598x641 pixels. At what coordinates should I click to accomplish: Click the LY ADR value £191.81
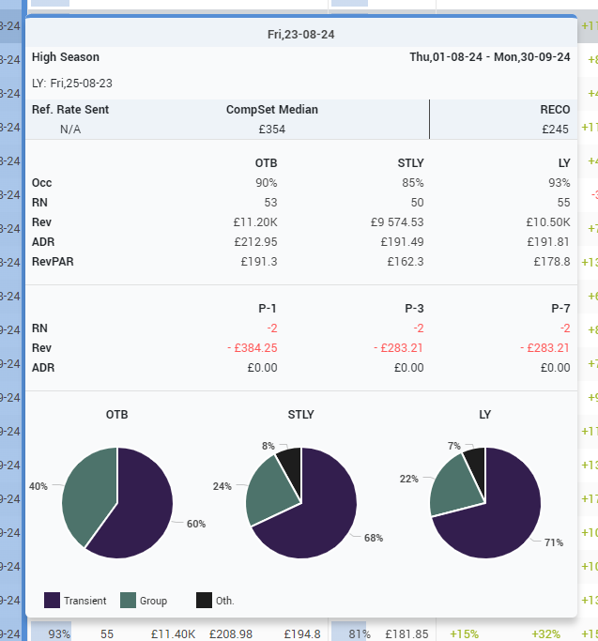pos(548,241)
